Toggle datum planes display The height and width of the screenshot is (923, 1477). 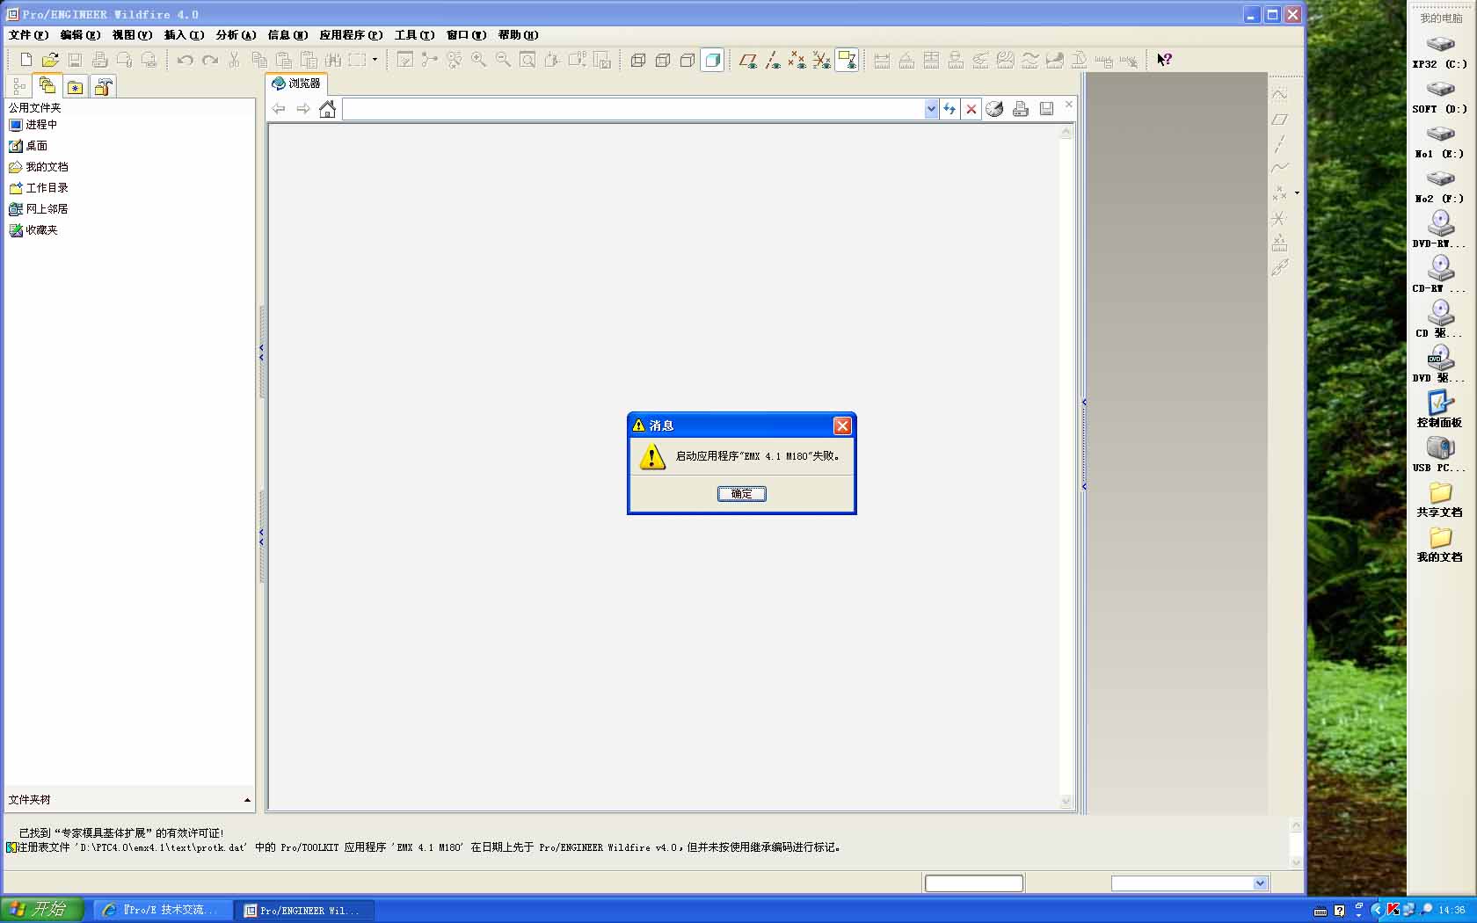(x=748, y=60)
